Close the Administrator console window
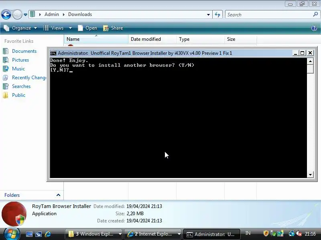The image size is (321, 240). pos(310,53)
